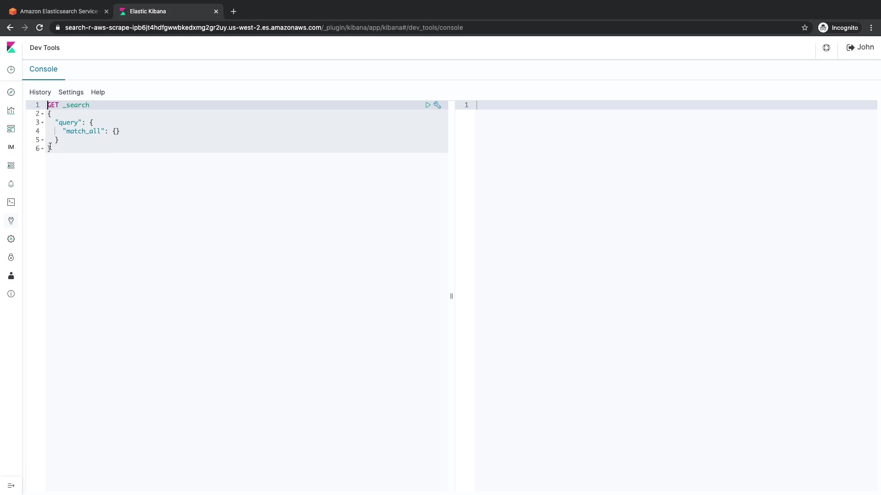Toggle the fold marker at line 5

click(43, 140)
